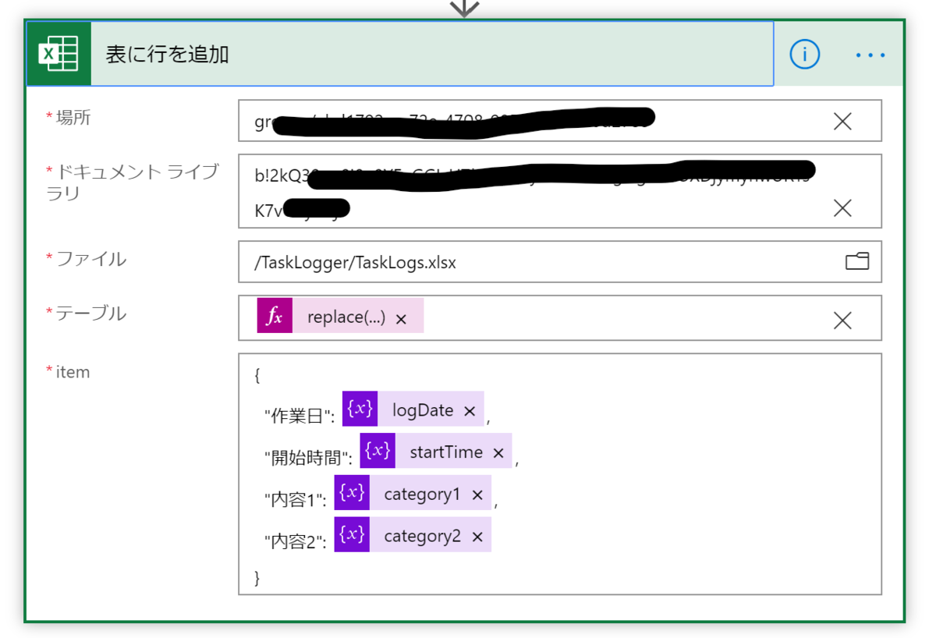Remove the logDate token
This screenshot has height=638, width=936.
[x=470, y=408]
